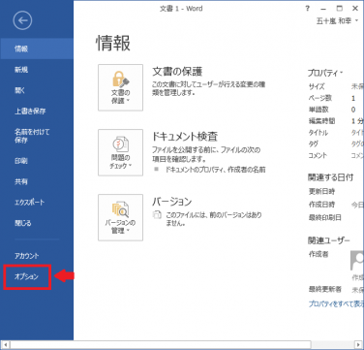Click the author avatar picture
This screenshot has height=350, width=364.
pyautogui.click(x=357, y=261)
